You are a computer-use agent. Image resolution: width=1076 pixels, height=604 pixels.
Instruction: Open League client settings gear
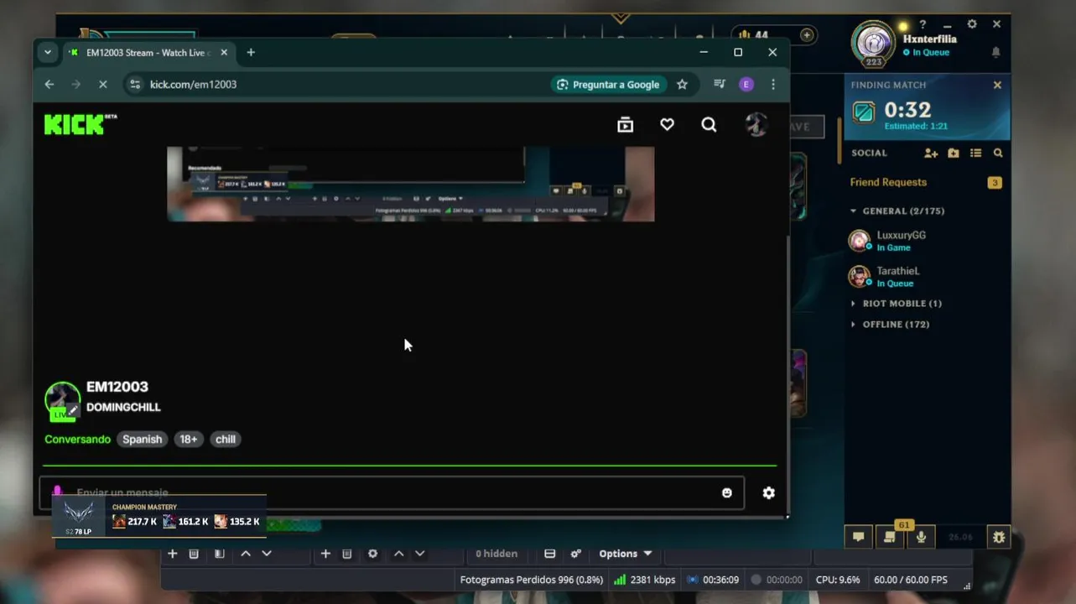pos(972,24)
